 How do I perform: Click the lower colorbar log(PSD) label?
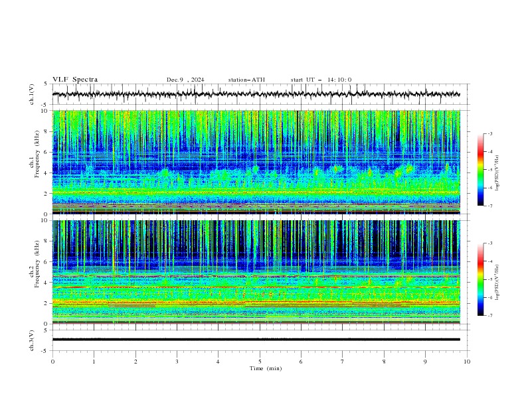[x=497, y=282]
